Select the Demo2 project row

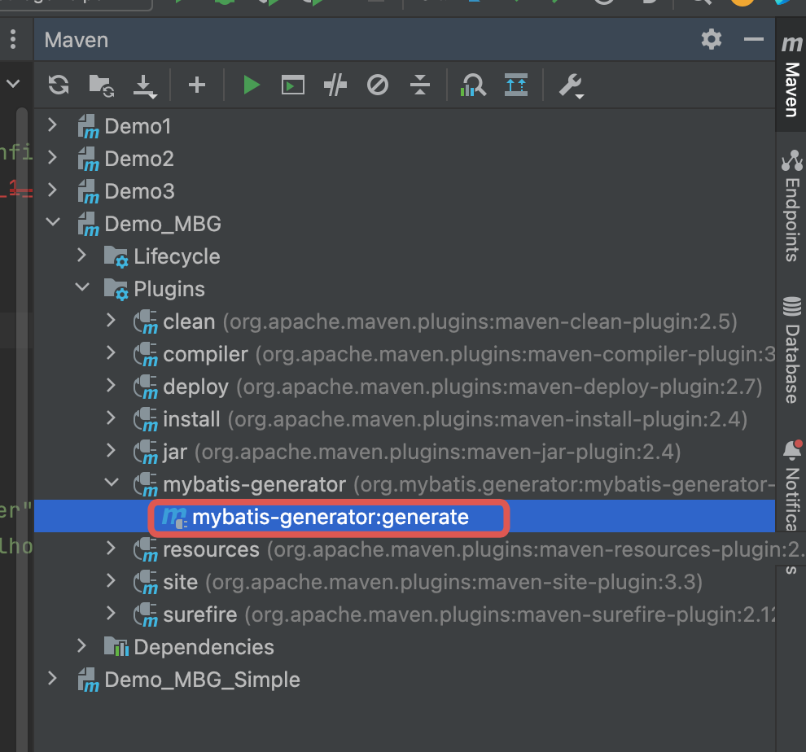(x=405, y=159)
